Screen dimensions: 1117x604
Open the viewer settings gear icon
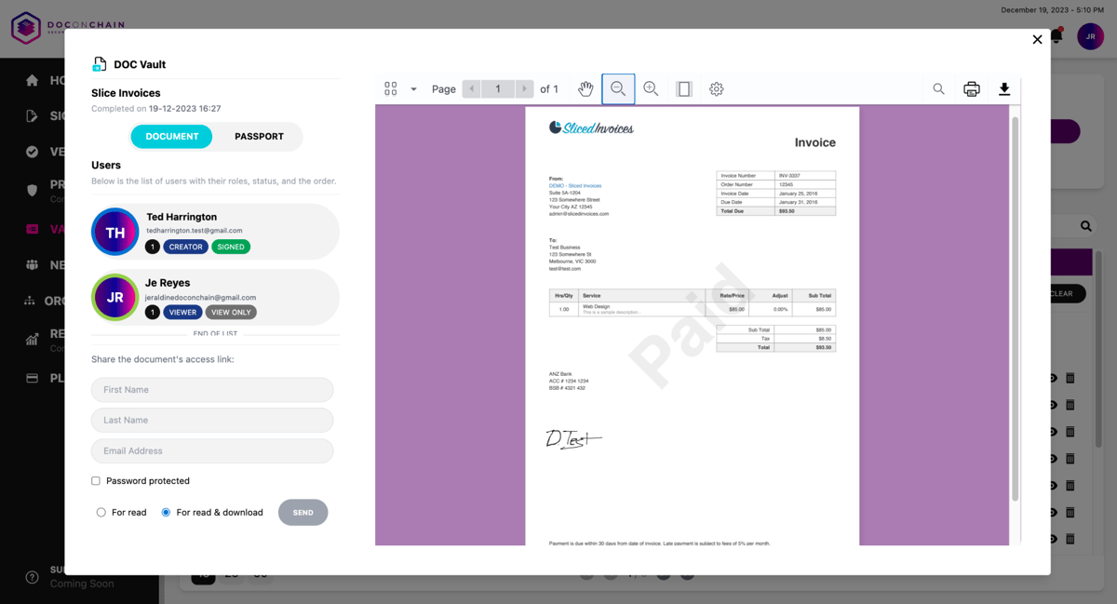[716, 88]
